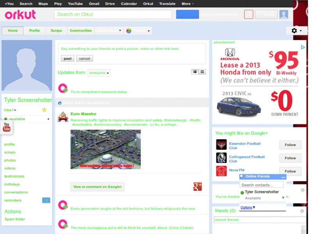Open the Updates from everyone dropdown
The image size is (312, 234).
99,73
